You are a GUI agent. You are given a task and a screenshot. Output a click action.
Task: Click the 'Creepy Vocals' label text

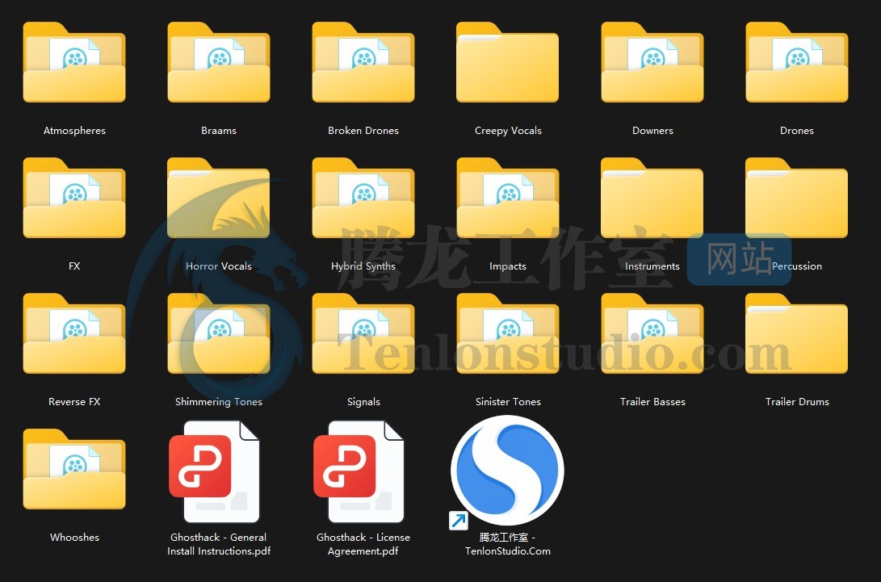tap(508, 131)
